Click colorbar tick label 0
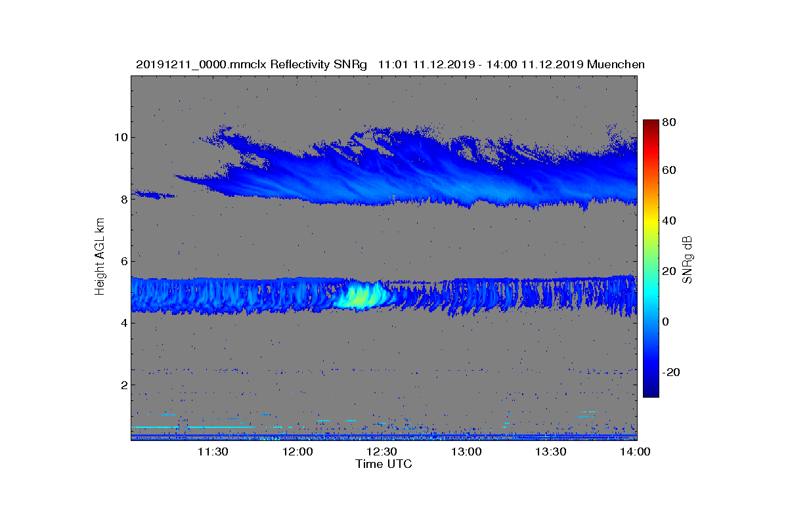 coord(667,322)
